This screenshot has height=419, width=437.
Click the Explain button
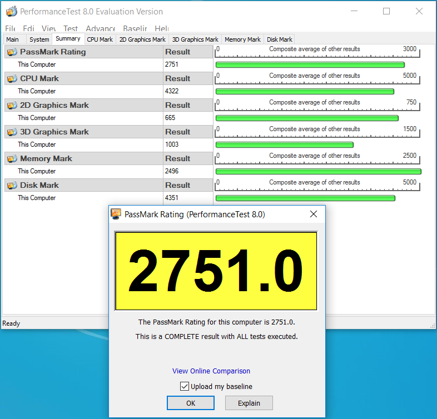click(249, 403)
